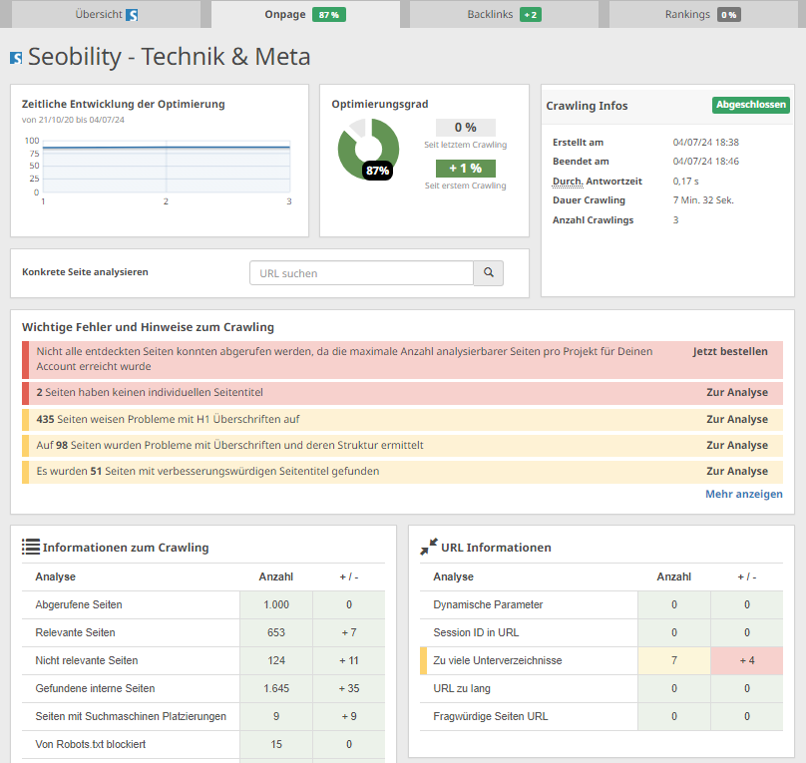The width and height of the screenshot is (806, 763).
Task: Click the Nicht relevante Seiten row
Action: 203,660
